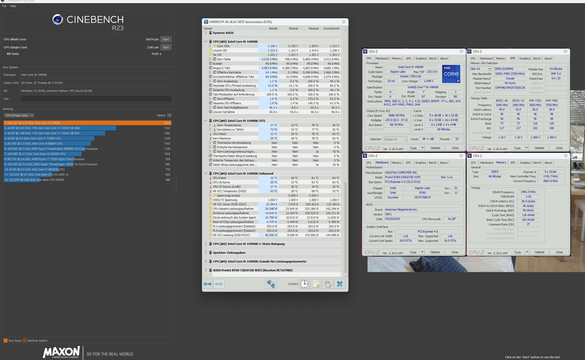
Task: Open HWiNFO sensor settings gear icon
Action: [328, 284]
